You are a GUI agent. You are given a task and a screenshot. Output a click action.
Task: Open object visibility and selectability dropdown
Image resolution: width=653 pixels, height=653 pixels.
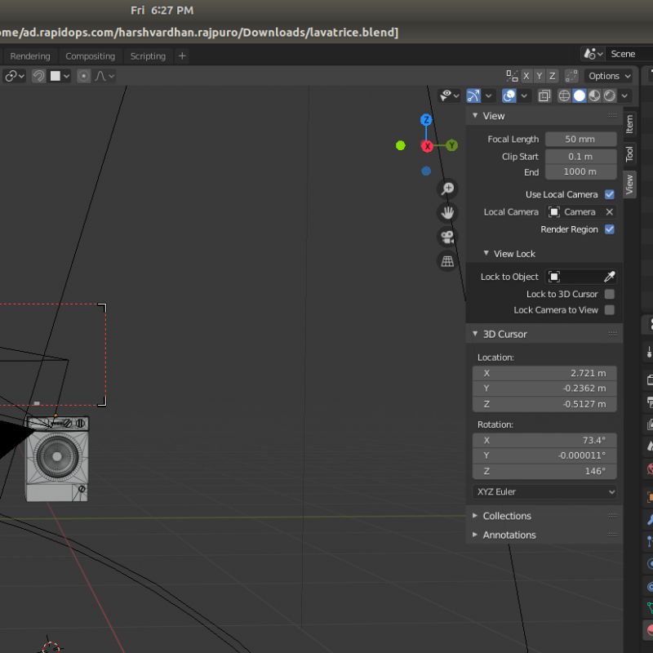pos(450,96)
